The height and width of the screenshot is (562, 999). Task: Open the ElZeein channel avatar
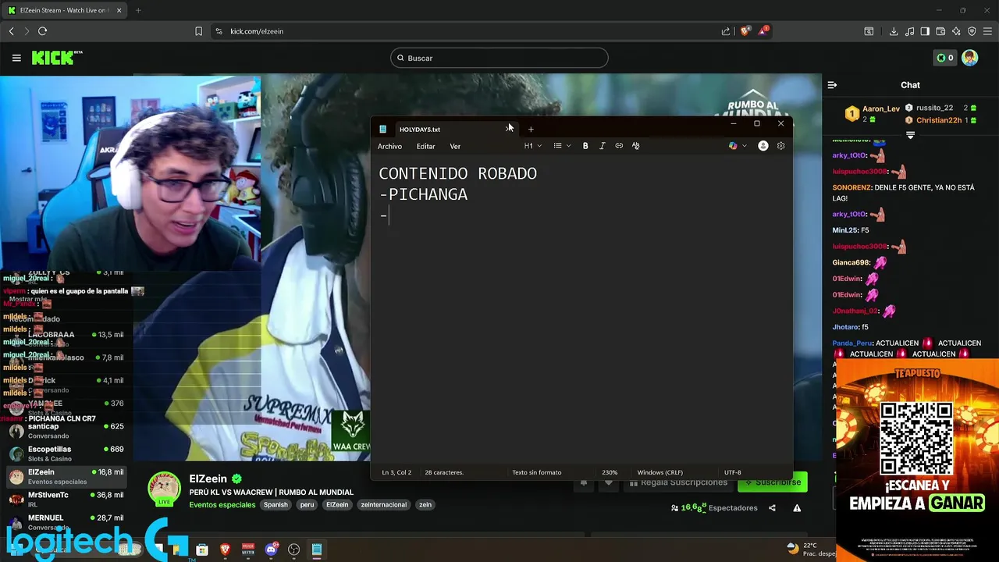[x=164, y=488]
